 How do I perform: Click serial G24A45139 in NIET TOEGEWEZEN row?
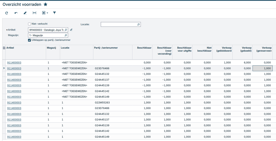point(102,86)
